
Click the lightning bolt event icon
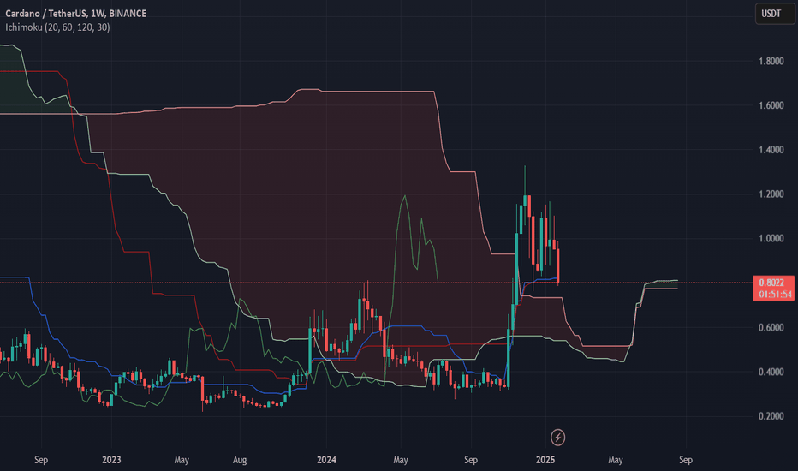(557, 437)
